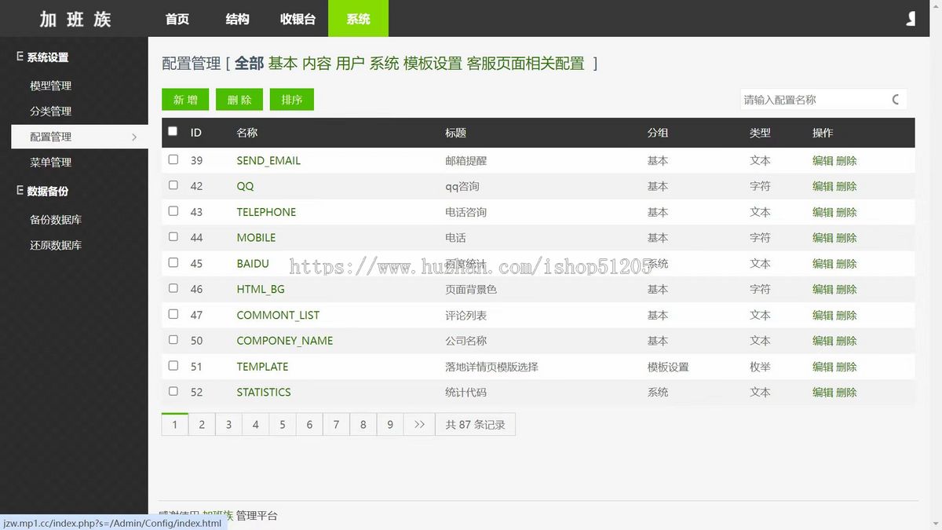Filter configs by 系统 group
The width and height of the screenshot is (942, 530).
coord(384,64)
